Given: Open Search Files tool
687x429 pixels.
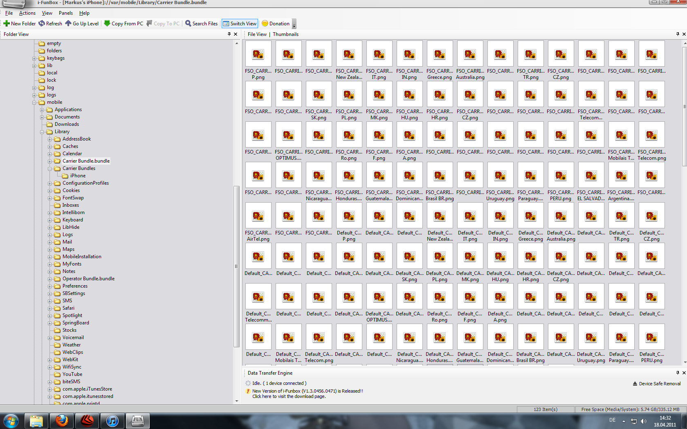Looking at the screenshot, I should coord(201,23).
